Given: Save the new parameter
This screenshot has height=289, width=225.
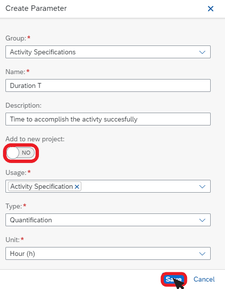Looking at the screenshot, I should pos(174,279).
